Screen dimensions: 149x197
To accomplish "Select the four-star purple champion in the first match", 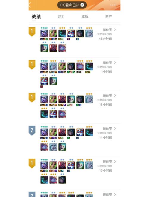I will pos(44,33).
